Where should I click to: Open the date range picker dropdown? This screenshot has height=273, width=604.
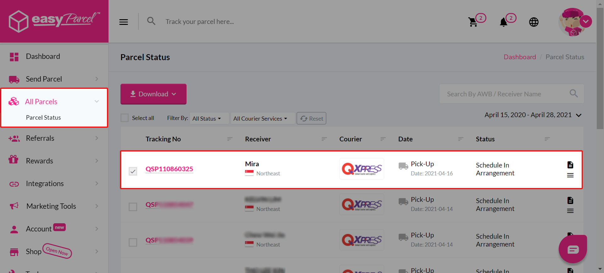pyautogui.click(x=533, y=115)
